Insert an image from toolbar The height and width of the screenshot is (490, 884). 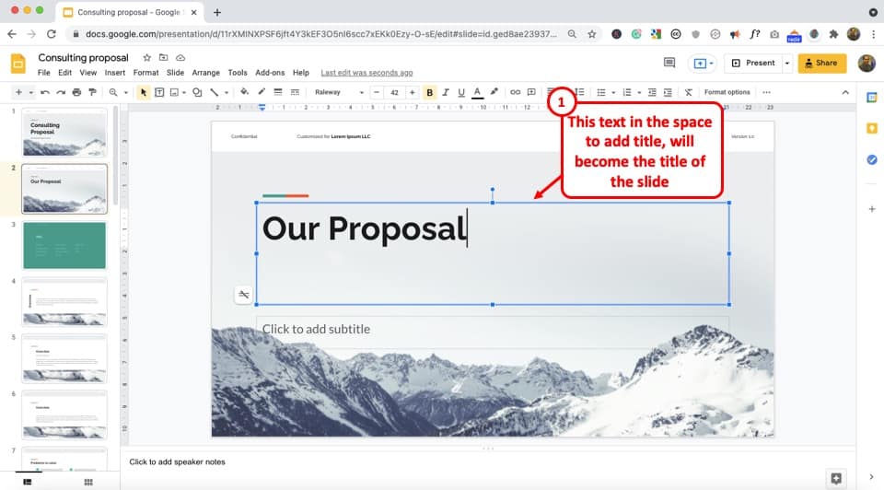tap(174, 92)
